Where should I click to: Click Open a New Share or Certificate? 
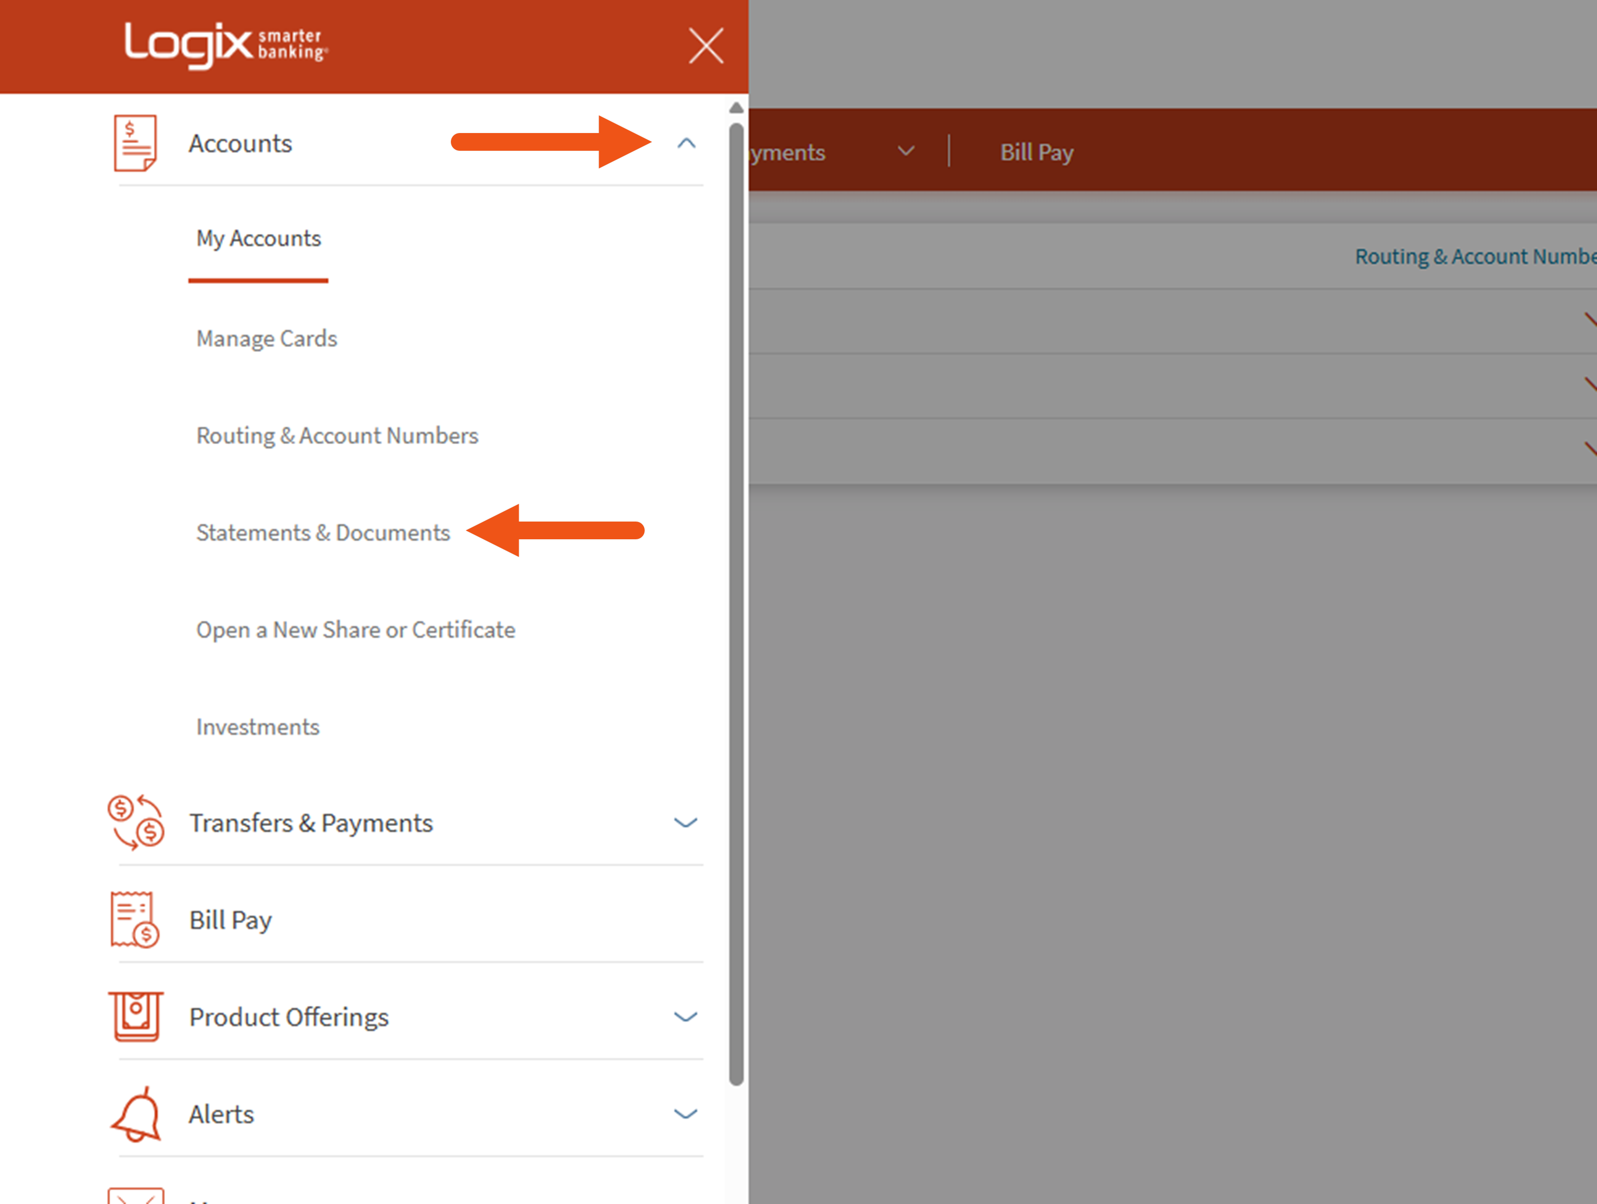pos(355,629)
